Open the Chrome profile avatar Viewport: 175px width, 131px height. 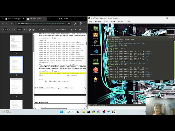(81, 24)
